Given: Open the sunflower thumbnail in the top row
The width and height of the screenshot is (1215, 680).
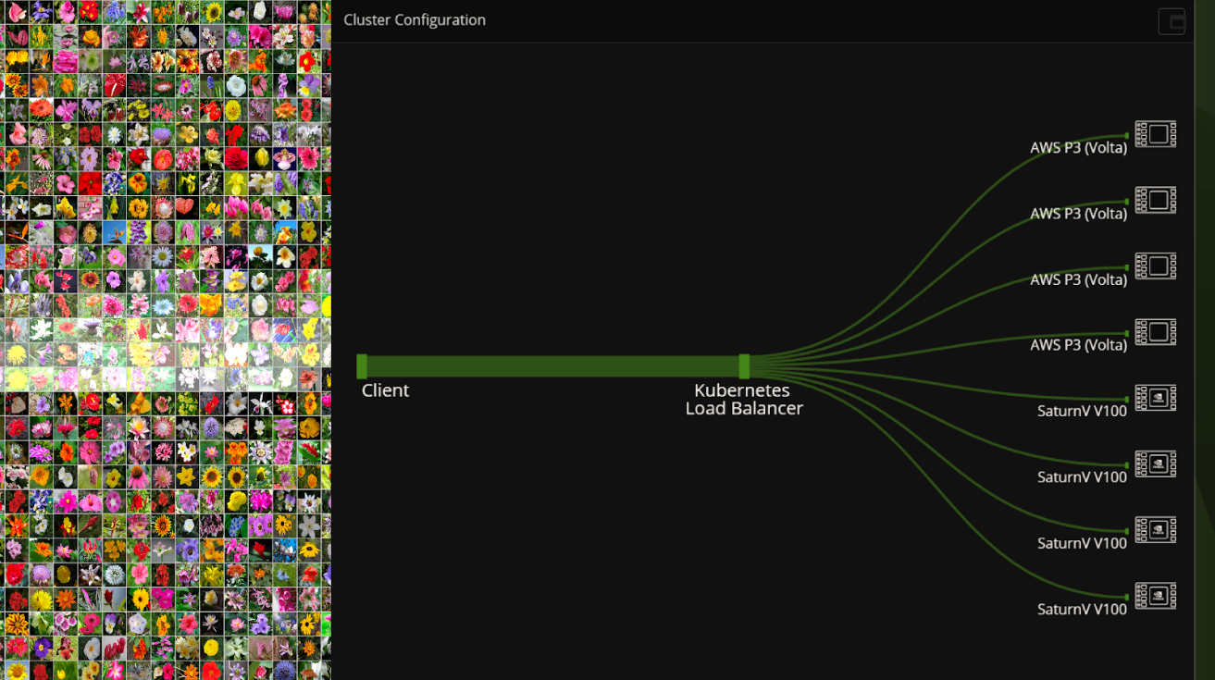Looking at the screenshot, I should (213, 12).
